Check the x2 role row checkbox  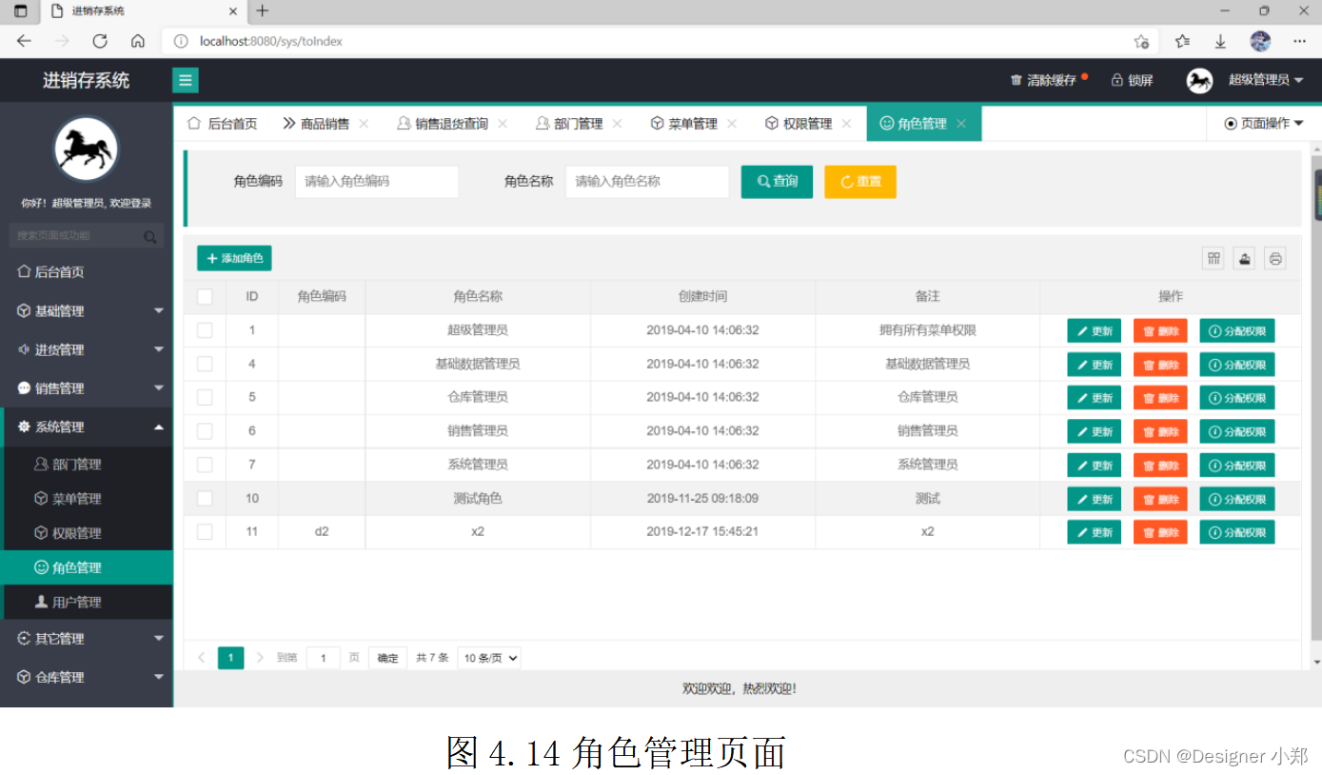coord(205,531)
